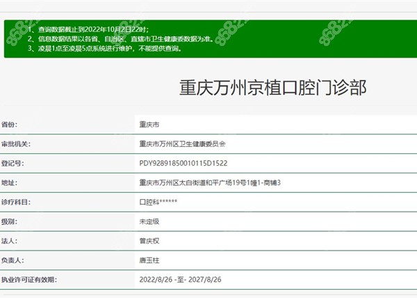This screenshot has width=417, height=298.
Task: Click the 执业许可证有效期 label
Action: point(29,280)
